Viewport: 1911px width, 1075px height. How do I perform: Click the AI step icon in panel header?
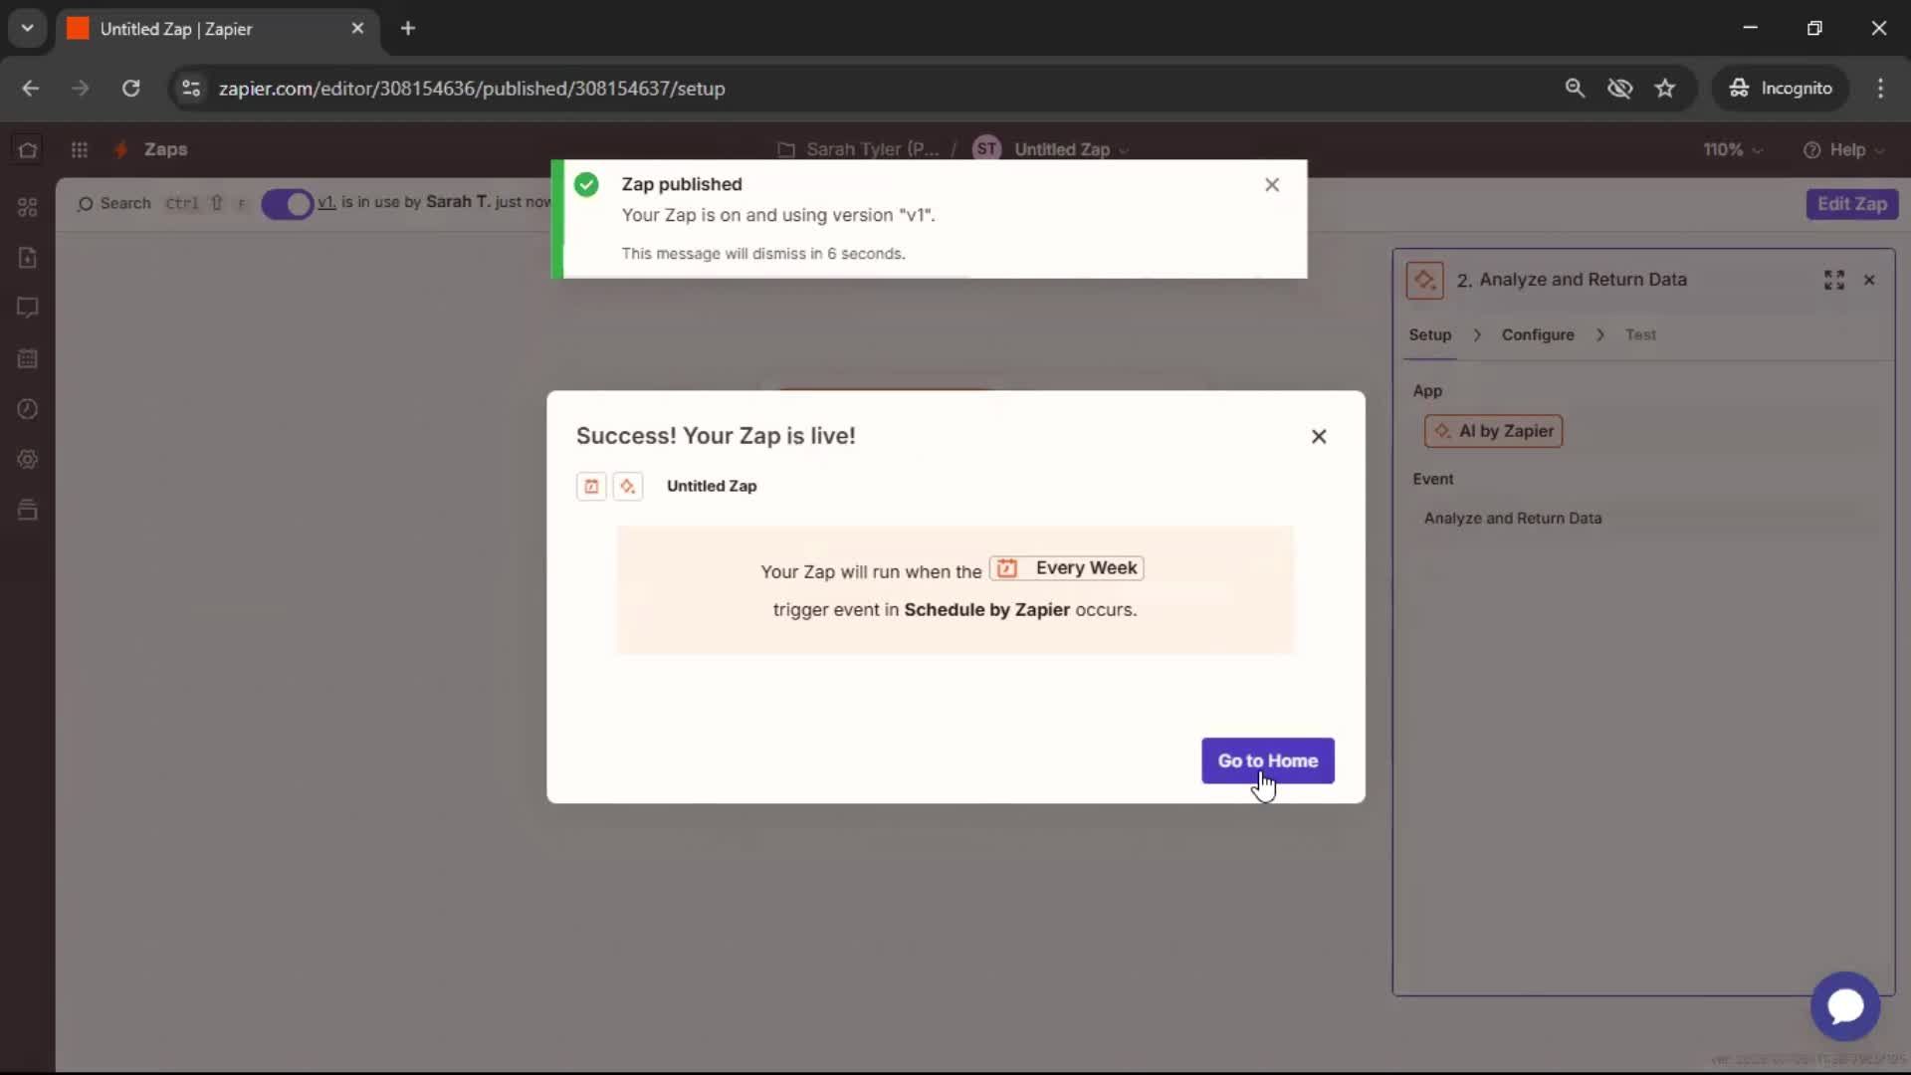[1424, 280]
